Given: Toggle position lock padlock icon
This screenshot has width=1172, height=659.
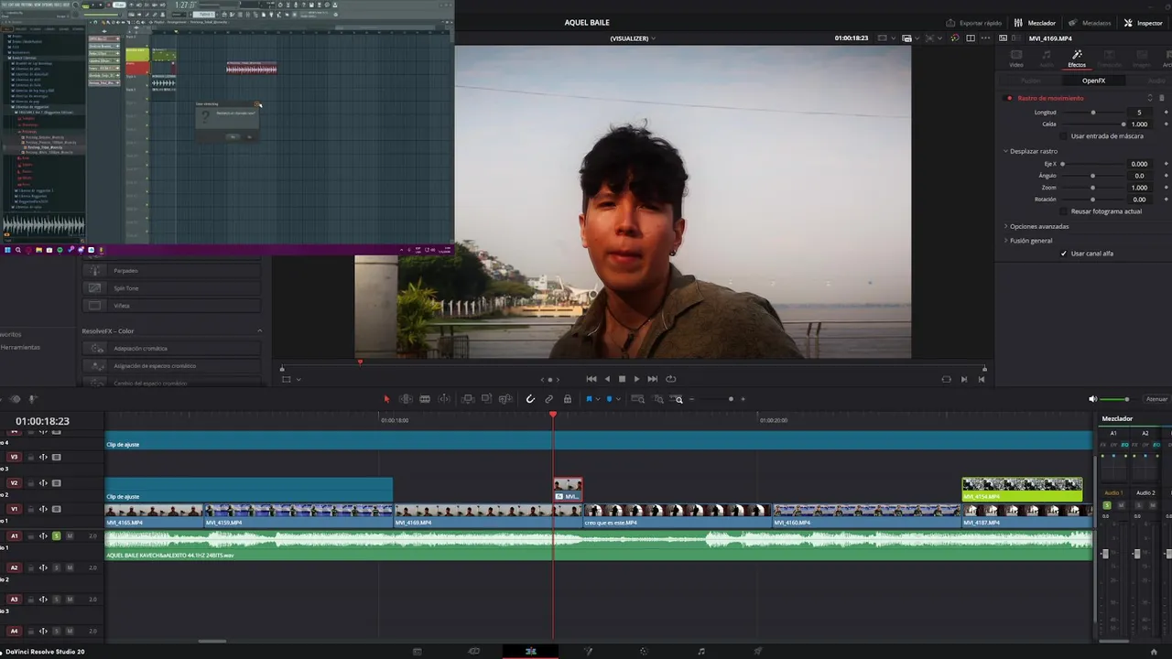Looking at the screenshot, I should point(568,399).
